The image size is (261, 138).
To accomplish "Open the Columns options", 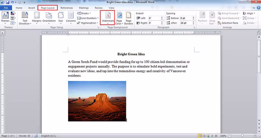I will point(71,18).
